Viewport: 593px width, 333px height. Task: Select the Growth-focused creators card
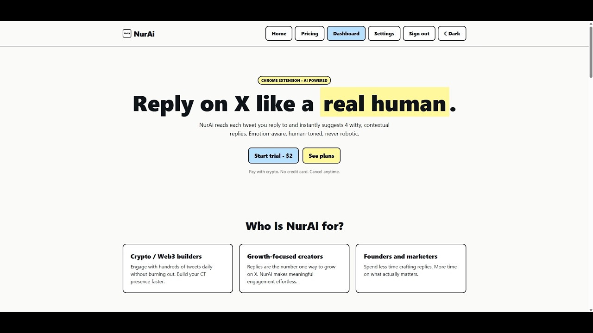294,268
